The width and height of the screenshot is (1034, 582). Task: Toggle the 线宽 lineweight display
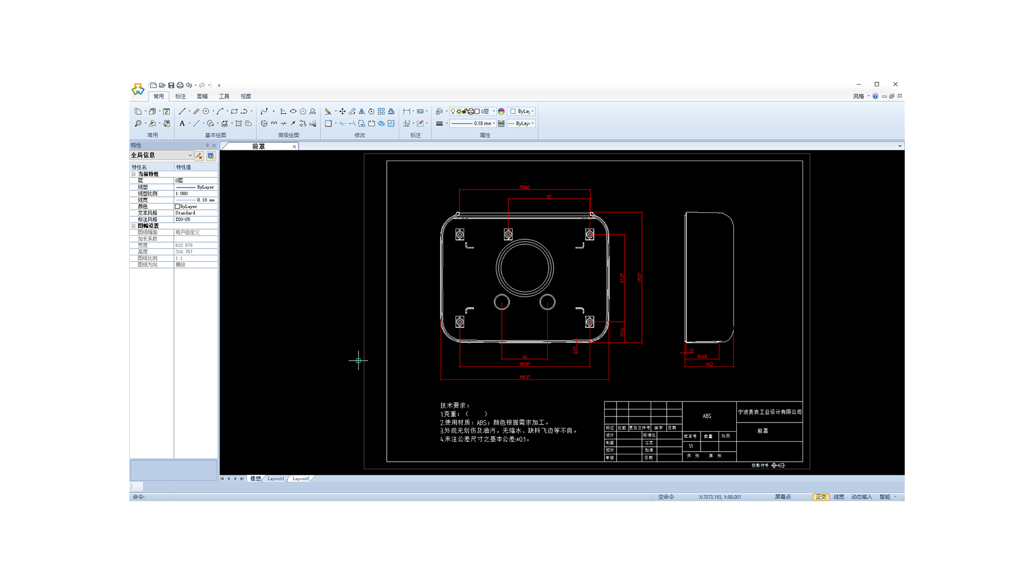pos(839,497)
